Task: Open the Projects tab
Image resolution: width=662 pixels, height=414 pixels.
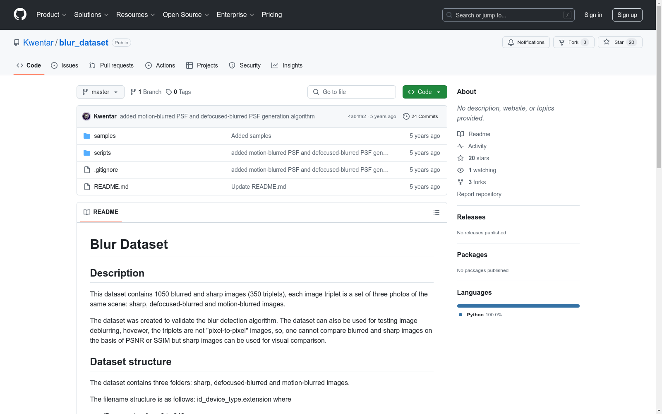Action: click(x=202, y=65)
